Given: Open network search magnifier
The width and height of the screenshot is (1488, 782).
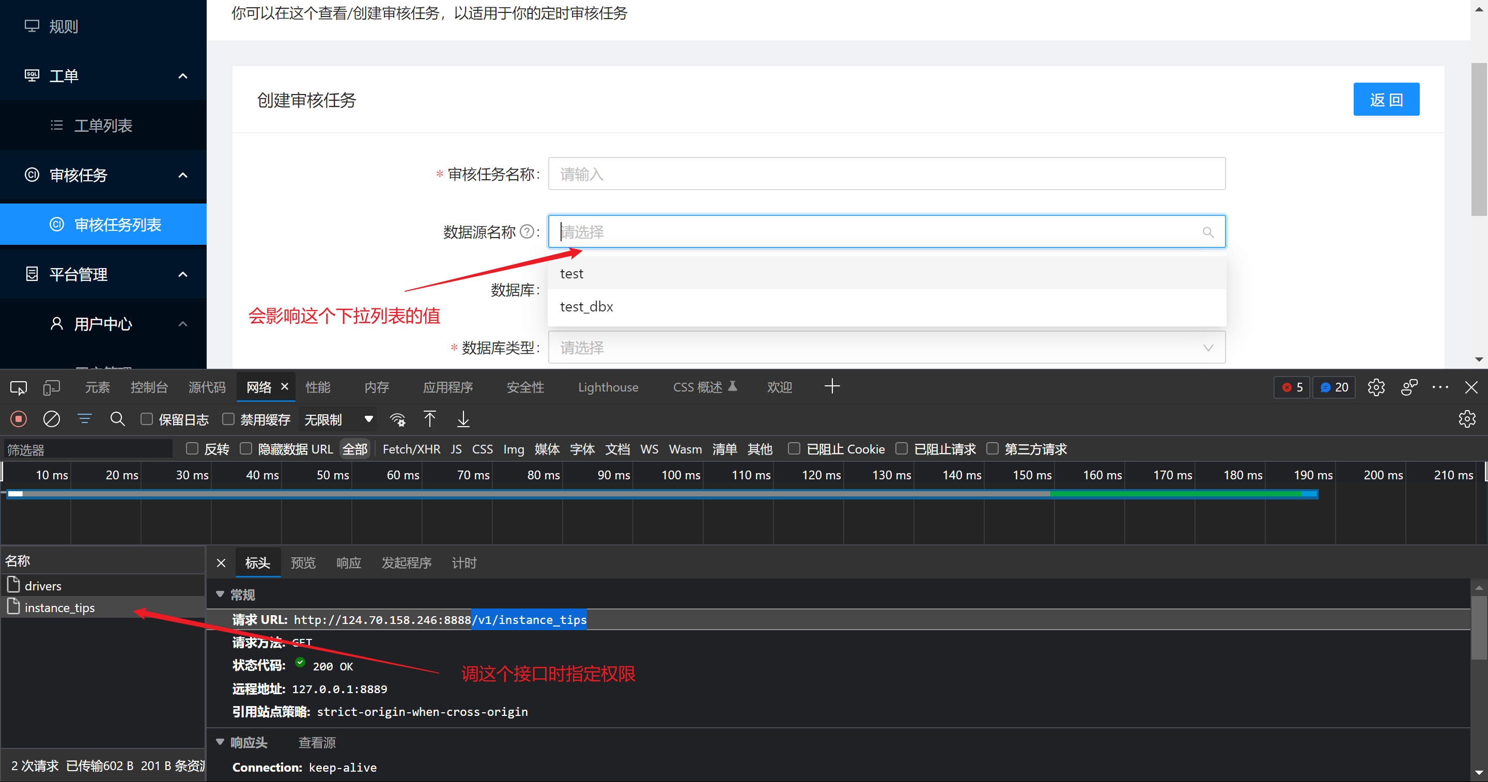Looking at the screenshot, I should 117,419.
